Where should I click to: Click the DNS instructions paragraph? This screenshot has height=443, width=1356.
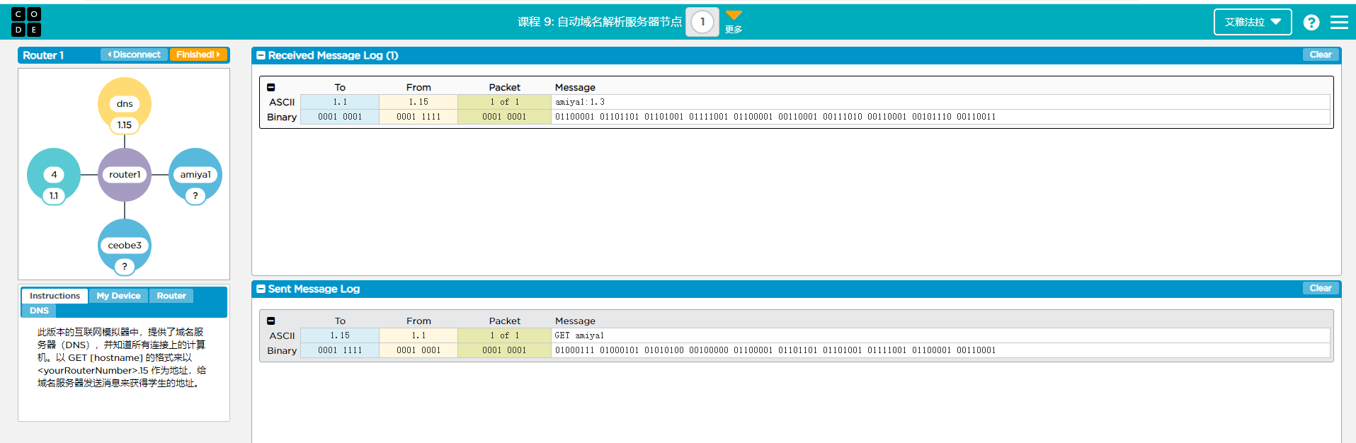122,357
